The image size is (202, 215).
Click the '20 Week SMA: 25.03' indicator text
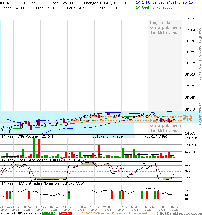coord(155,7)
